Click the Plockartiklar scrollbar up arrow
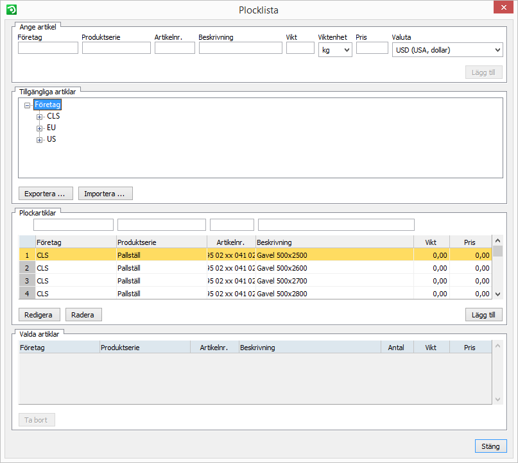Viewport: 518px width, 463px height. coord(498,240)
